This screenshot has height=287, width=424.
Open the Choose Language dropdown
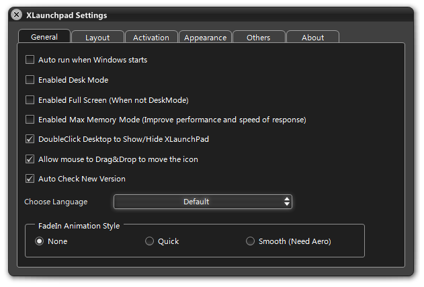(x=203, y=202)
